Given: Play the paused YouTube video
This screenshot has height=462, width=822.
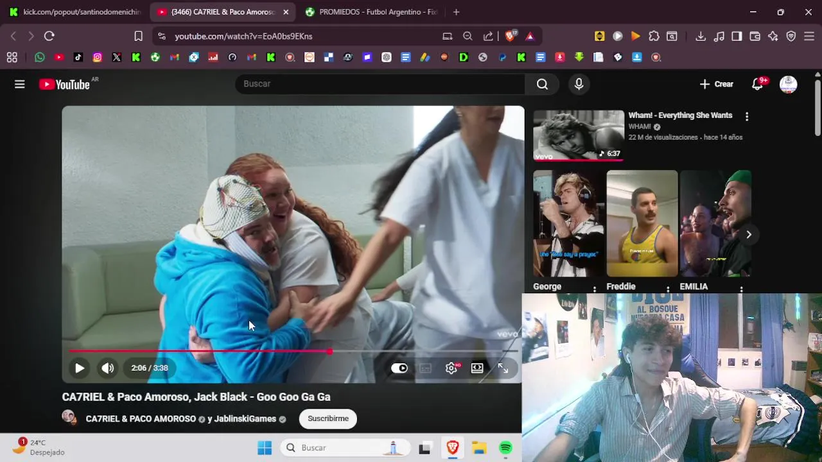Looking at the screenshot, I should point(80,368).
